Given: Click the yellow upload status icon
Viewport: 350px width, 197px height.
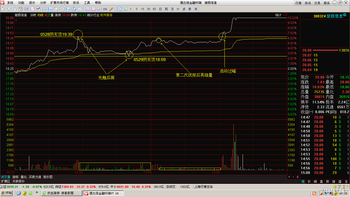Looking at the screenshot, I should (335, 187).
